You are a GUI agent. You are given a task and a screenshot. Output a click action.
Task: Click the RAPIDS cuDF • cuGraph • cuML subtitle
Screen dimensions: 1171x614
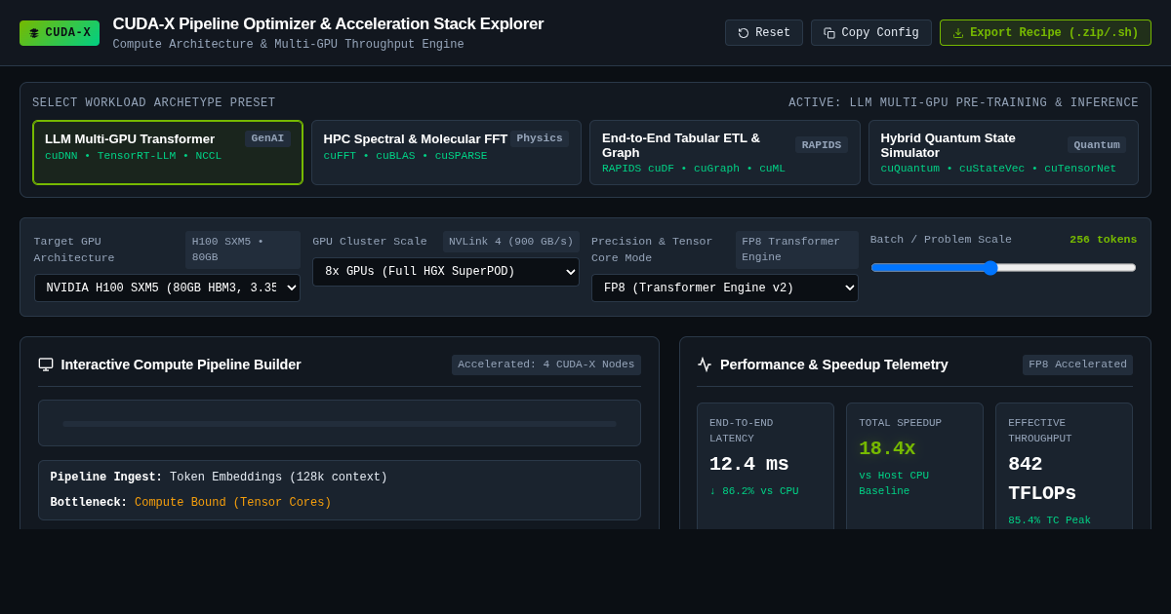click(x=694, y=169)
